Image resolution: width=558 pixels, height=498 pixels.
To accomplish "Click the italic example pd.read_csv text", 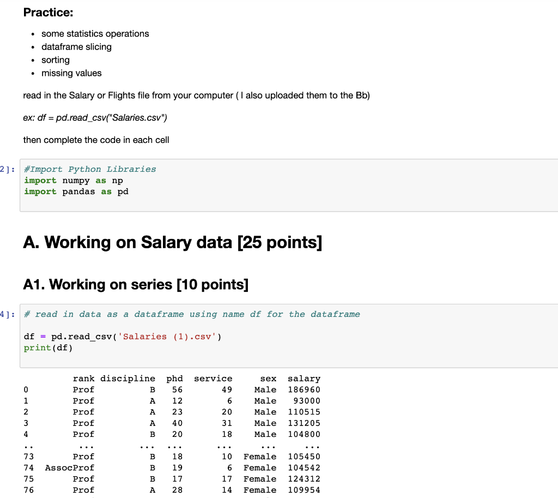I will [x=95, y=118].
